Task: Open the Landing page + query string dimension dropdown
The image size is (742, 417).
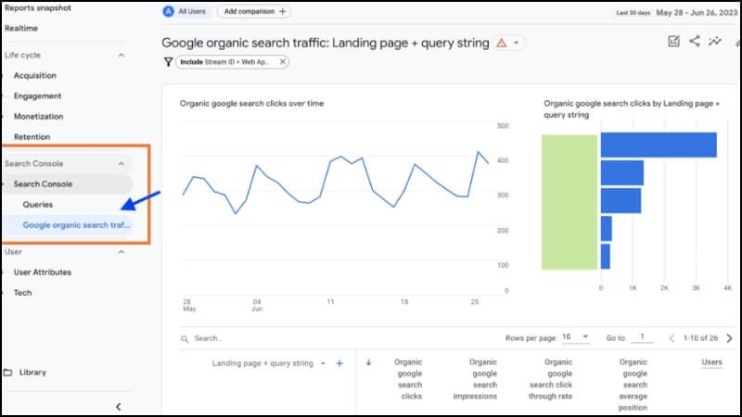Action: pyautogui.click(x=268, y=363)
